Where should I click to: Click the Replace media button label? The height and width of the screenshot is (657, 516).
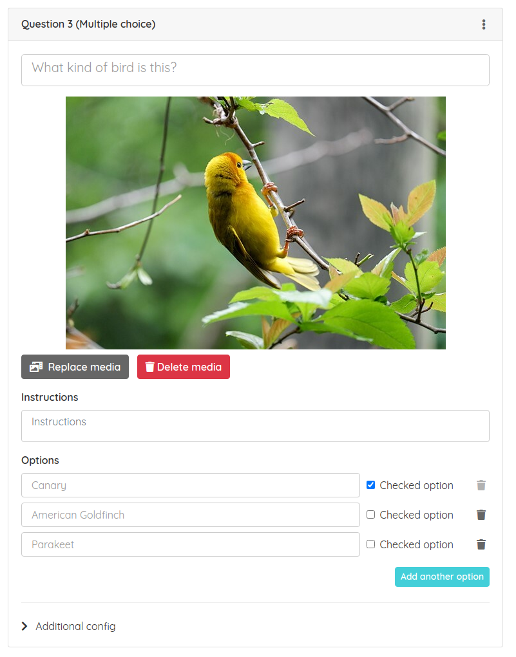(84, 367)
